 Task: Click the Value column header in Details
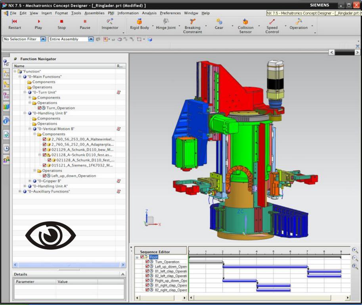(77, 282)
